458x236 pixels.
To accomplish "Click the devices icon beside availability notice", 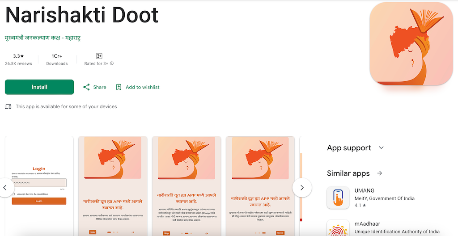I will (x=8, y=107).
